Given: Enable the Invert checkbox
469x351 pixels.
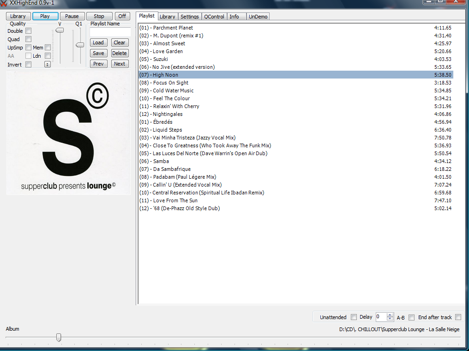Looking at the screenshot, I should [x=29, y=64].
